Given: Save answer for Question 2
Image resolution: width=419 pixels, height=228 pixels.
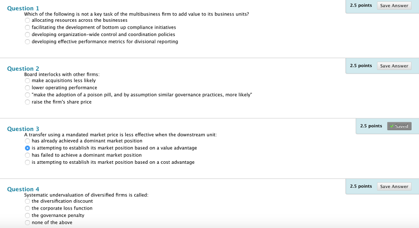Looking at the screenshot, I should (x=394, y=66).
